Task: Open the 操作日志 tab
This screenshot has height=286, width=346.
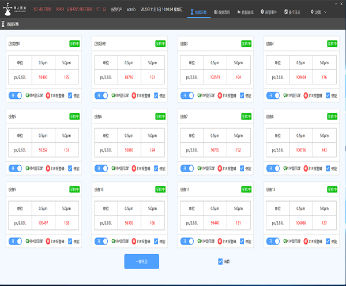Action: (x=292, y=12)
